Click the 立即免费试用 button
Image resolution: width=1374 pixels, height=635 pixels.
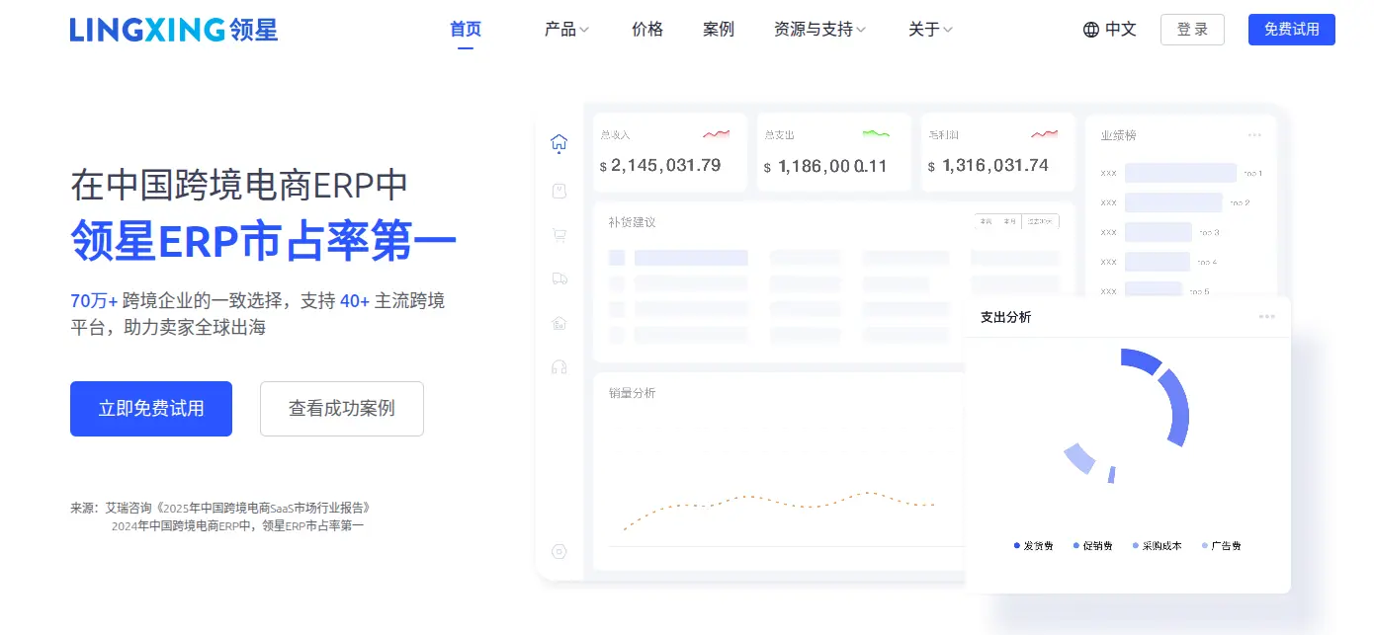tap(151, 409)
